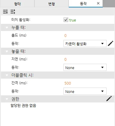Select the 동작 tab
Screen dimensions: 115x126
[x=83, y=4]
